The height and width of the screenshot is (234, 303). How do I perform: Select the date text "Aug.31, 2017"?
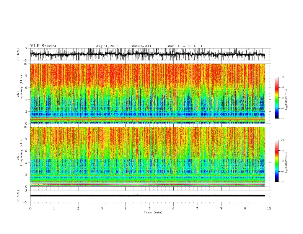tap(107, 46)
